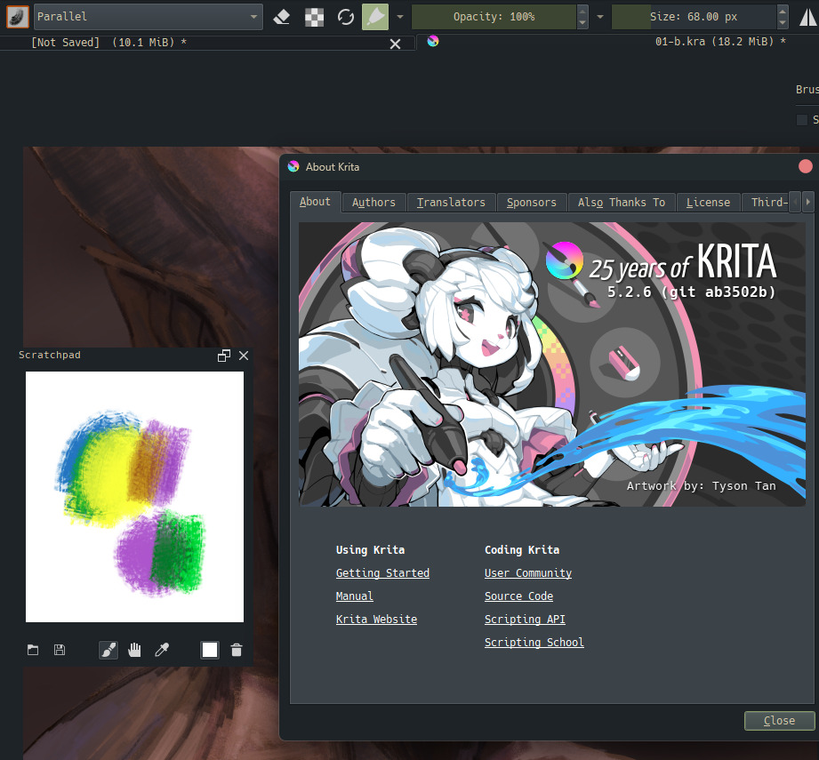The height and width of the screenshot is (760, 819).
Task: Click the Scratchpad save icon
Action: pyautogui.click(x=60, y=650)
